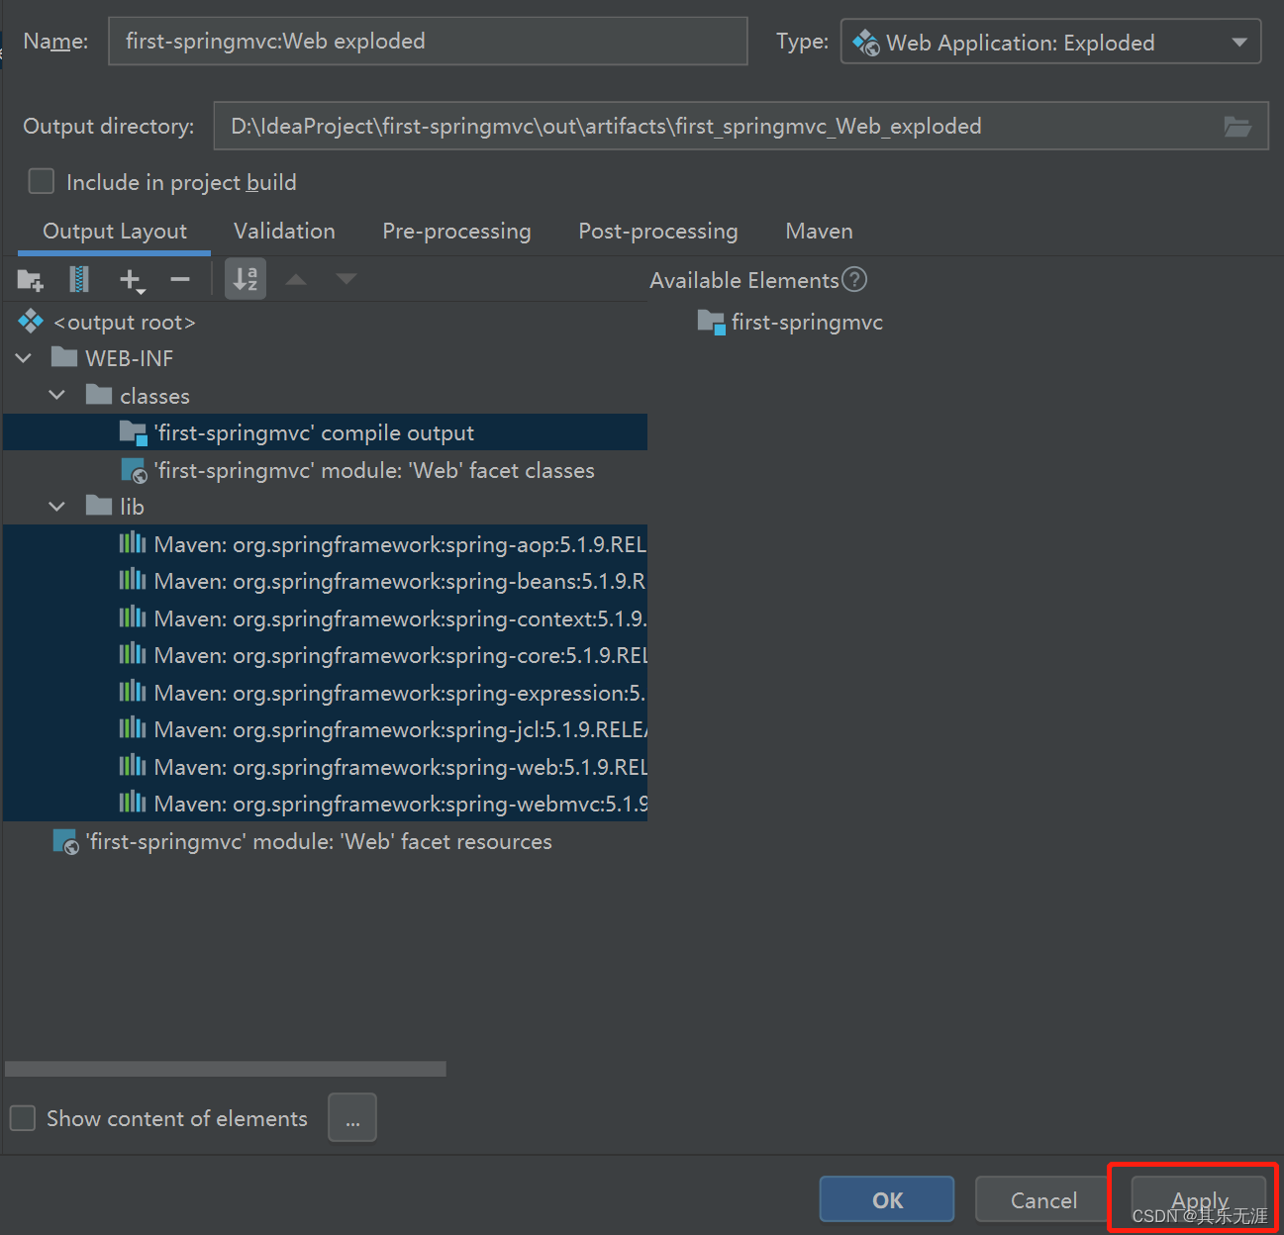The image size is (1284, 1235).
Task: Collapse the WEB-INF folder
Action: [x=23, y=357]
